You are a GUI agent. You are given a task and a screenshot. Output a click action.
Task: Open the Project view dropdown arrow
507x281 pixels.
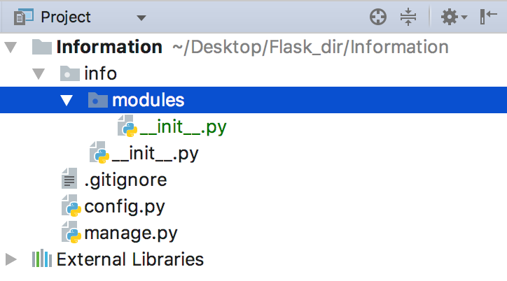(x=141, y=17)
